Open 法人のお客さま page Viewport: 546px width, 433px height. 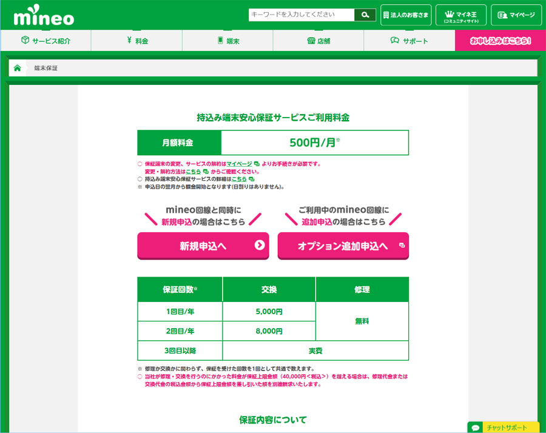point(406,15)
